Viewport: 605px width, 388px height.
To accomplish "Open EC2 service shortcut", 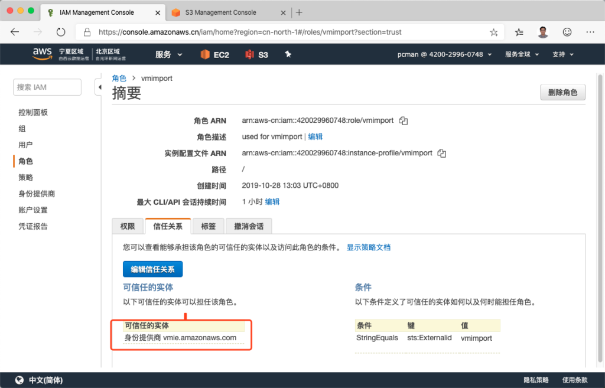I will (x=214, y=54).
